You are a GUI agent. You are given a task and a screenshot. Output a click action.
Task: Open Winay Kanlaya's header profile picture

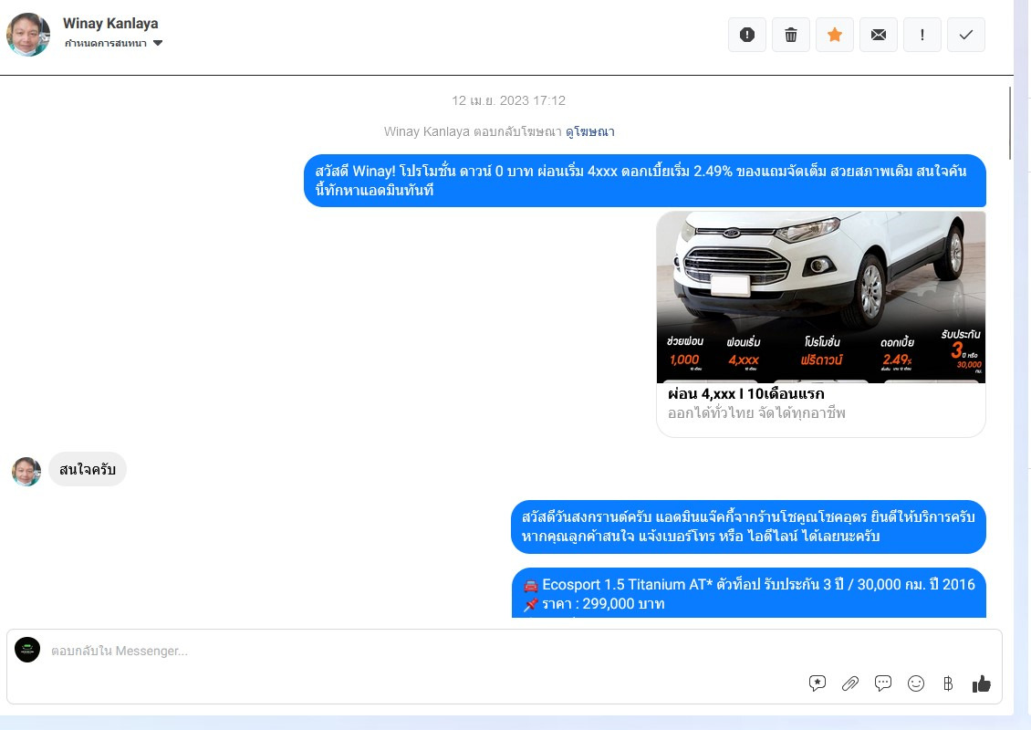click(x=28, y=34)
